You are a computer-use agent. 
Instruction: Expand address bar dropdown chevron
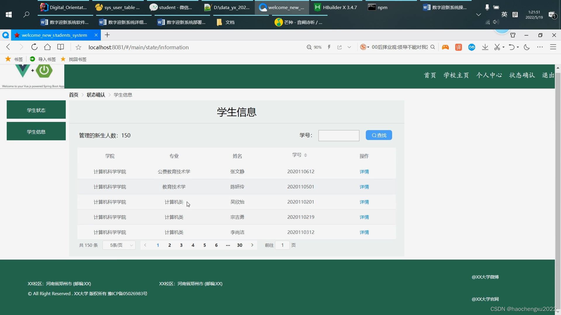(349, 47)
